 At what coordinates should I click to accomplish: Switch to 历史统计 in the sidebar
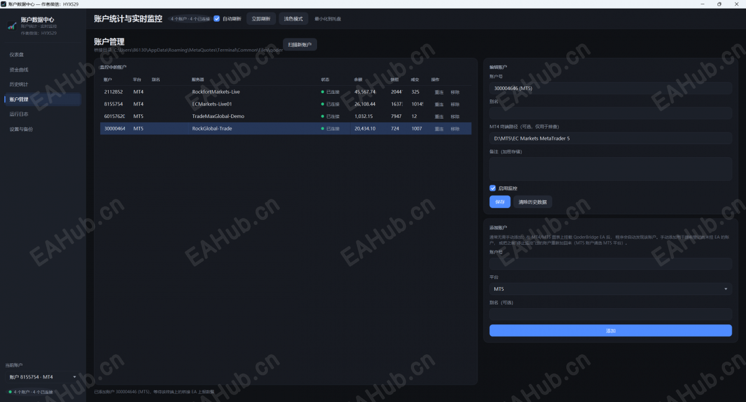tap(42, 85)
